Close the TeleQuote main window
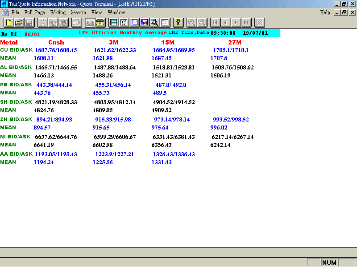 point(352,4)
